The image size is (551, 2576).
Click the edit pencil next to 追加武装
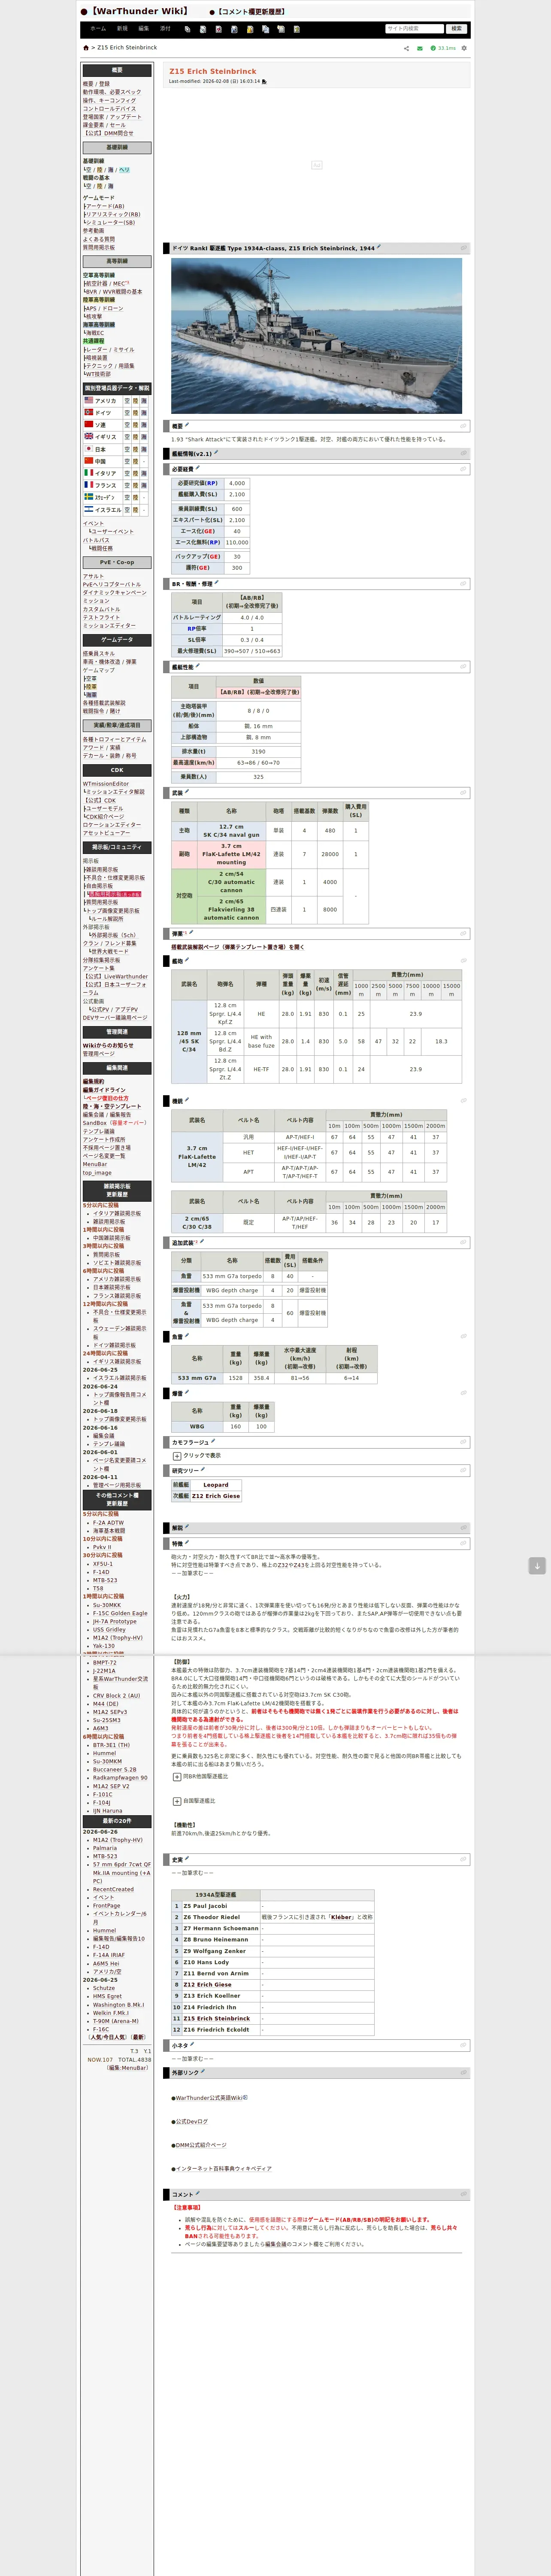point(203,1242)
